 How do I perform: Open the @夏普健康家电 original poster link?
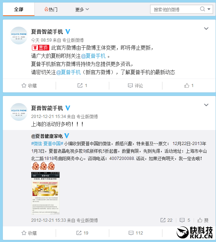click(47, 136)
